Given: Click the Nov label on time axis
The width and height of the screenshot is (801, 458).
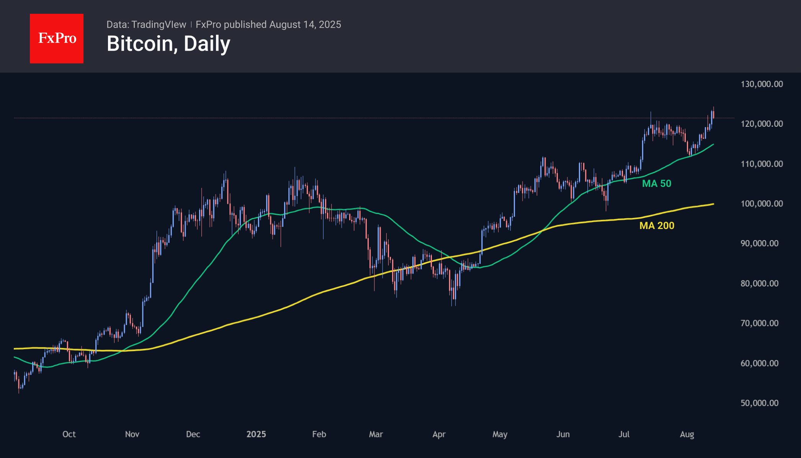Looking at the screenshot, I should tap(132, 434).
